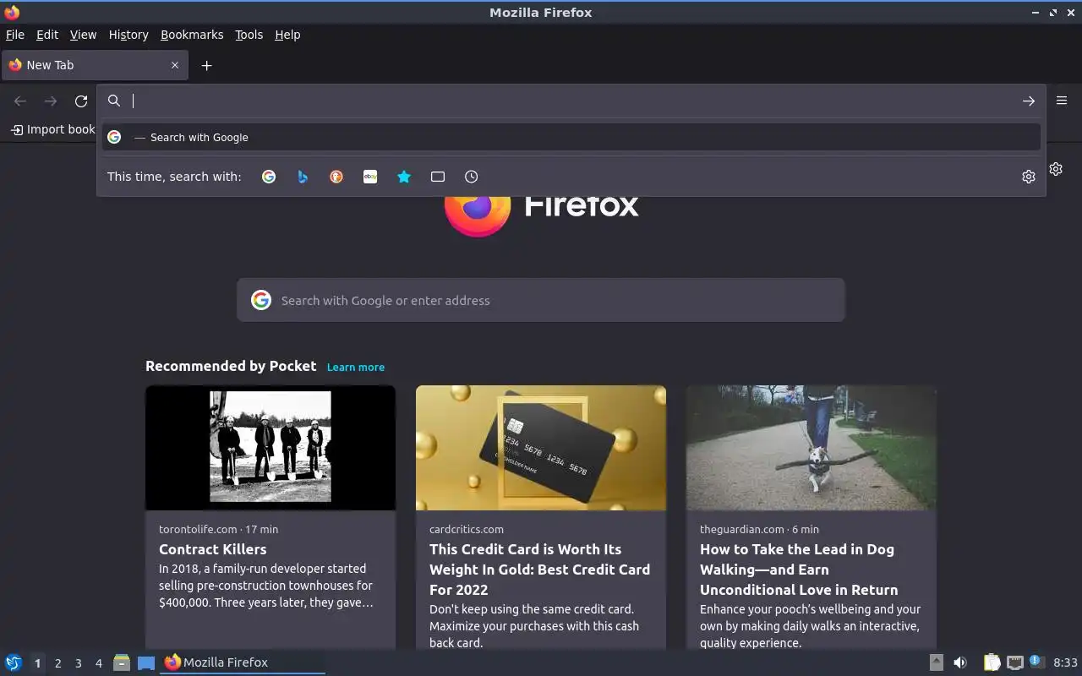Click the address bar magnifier icon

(114, 101)
